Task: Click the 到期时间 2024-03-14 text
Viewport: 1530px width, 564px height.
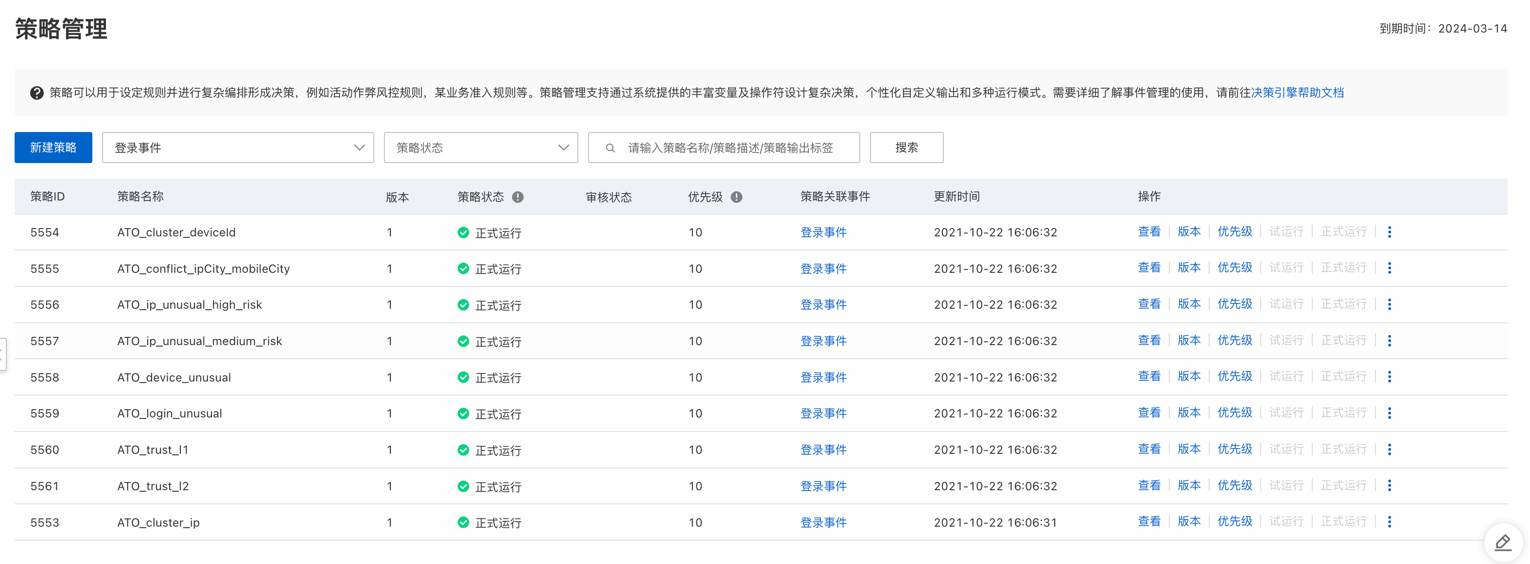Action: coord(1443,29)
